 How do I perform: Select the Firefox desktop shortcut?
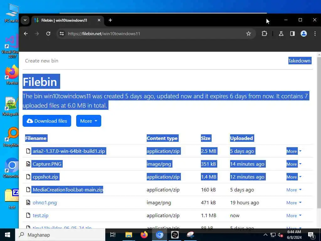[x=12, y=75]
